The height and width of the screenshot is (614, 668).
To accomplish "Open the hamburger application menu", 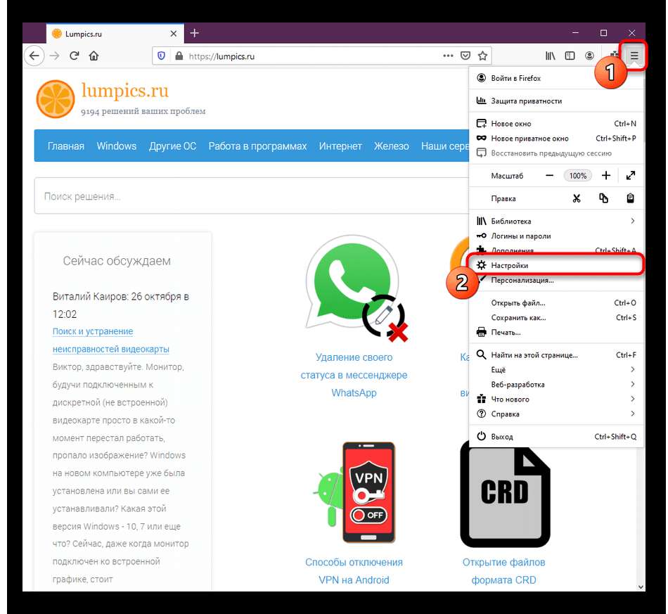I will coord(634,56).
